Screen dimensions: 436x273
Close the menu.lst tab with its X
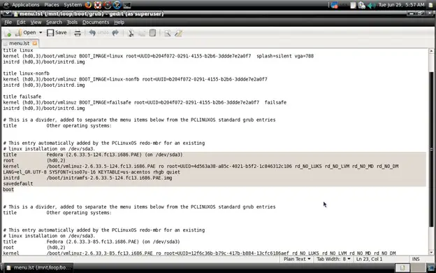point(34,43)
